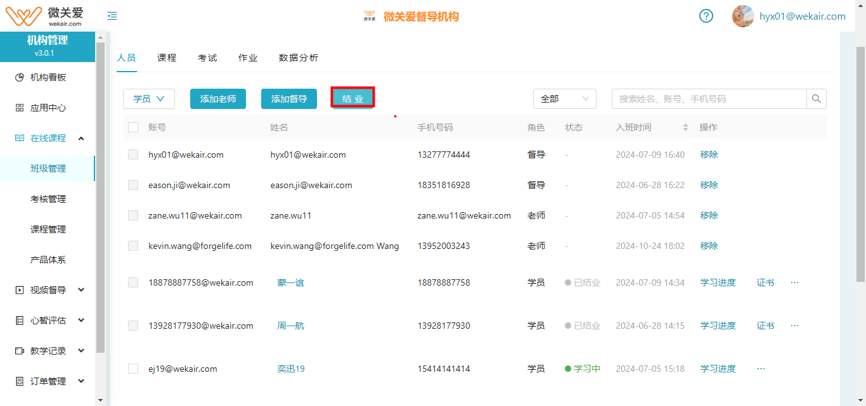866x406 pixels.
Task: Collapse the sidebar menu toggle icon
Action: 112,16
